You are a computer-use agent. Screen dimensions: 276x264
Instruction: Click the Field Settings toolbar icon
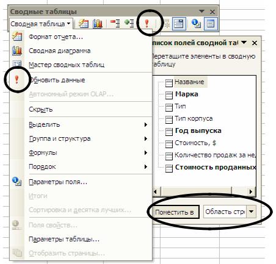pos(196,24)
